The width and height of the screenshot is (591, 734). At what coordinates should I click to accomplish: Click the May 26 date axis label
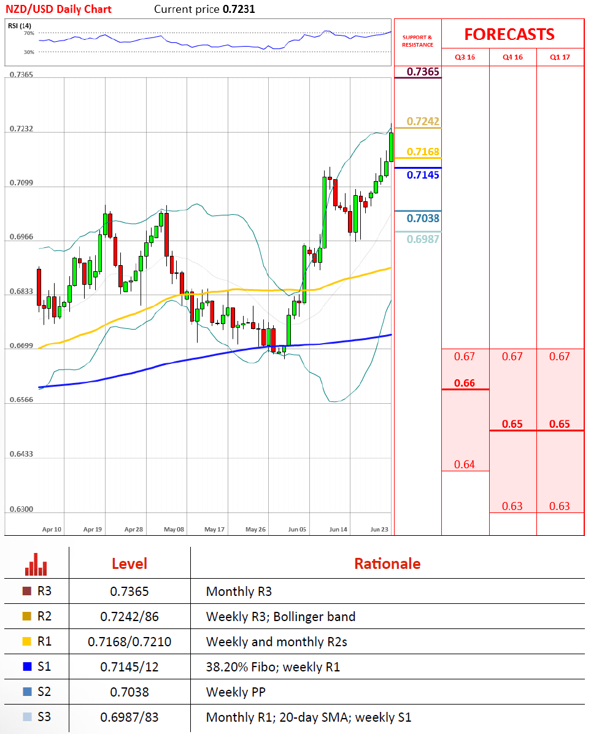click(255, 530)
